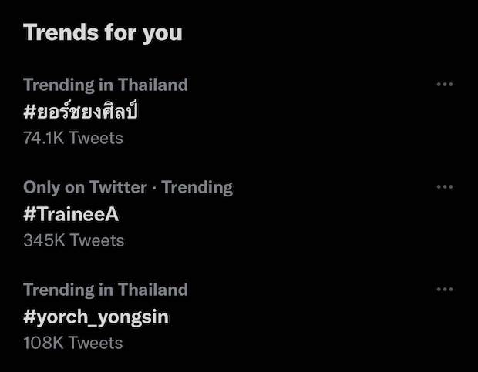Click the "Trends for you" heading
Image resolution: width=478 pixels, height=372 pixels.
point(103,32)
